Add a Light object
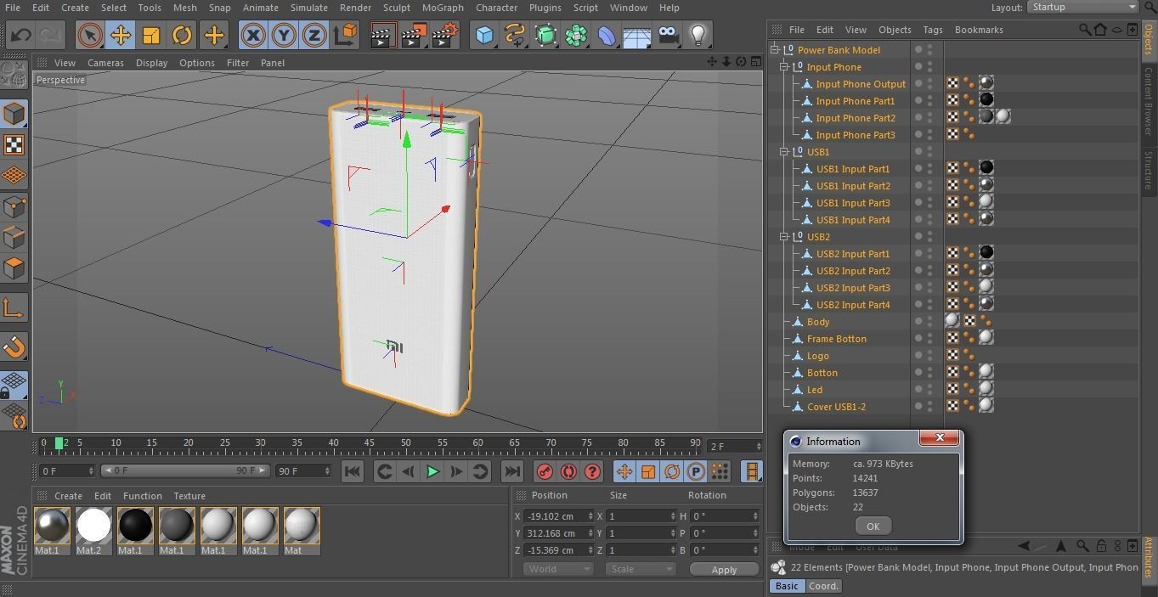The image size is (1158, 597). click(x=698, y=35)
